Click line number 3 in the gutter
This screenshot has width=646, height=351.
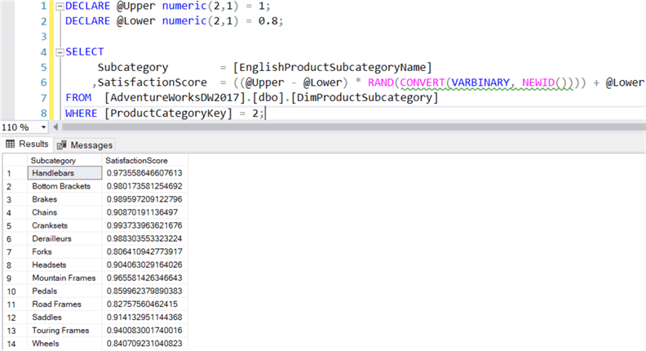click(43, 37)
